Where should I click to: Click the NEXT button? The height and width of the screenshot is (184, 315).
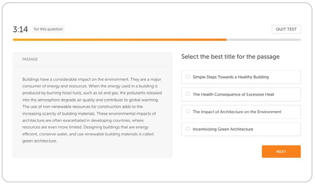point(281,151)
